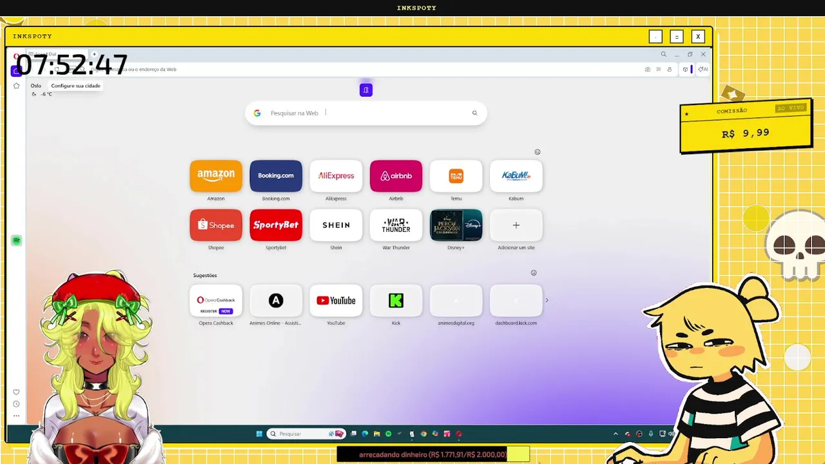Click the smiley icon above the speed dial tiles
The height and width of the screenshot is (464, 825).
click(538, 152)
